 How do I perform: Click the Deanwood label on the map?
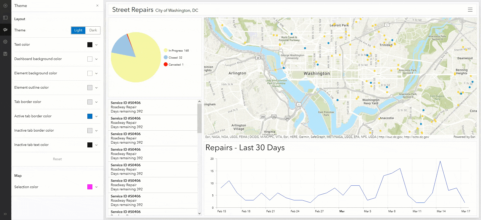coord(465,58)
